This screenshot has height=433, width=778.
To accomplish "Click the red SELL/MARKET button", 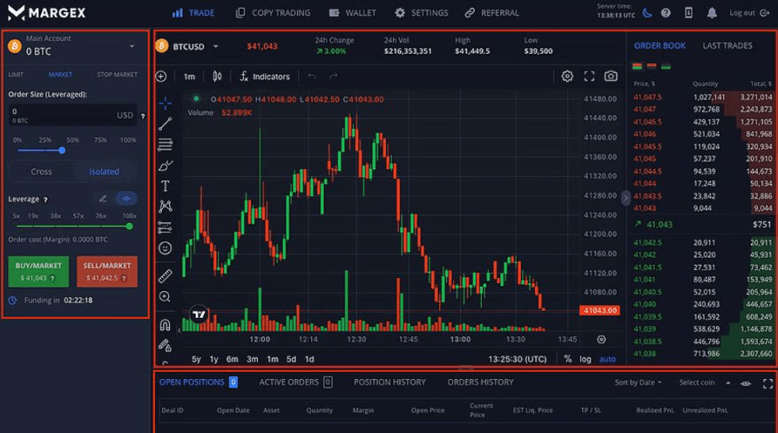I will (x=107, y=271).
